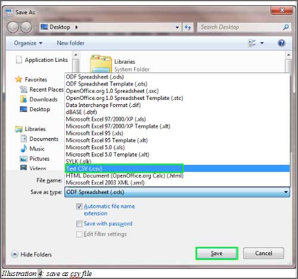This screenshot has width=298, height=279.
Task: Click the change view icon
Action: [252, 43]
